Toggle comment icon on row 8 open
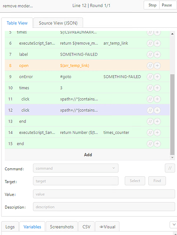This screenshot has width=177, height=235. (150, 66)
